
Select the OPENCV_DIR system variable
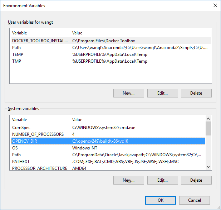108,141
